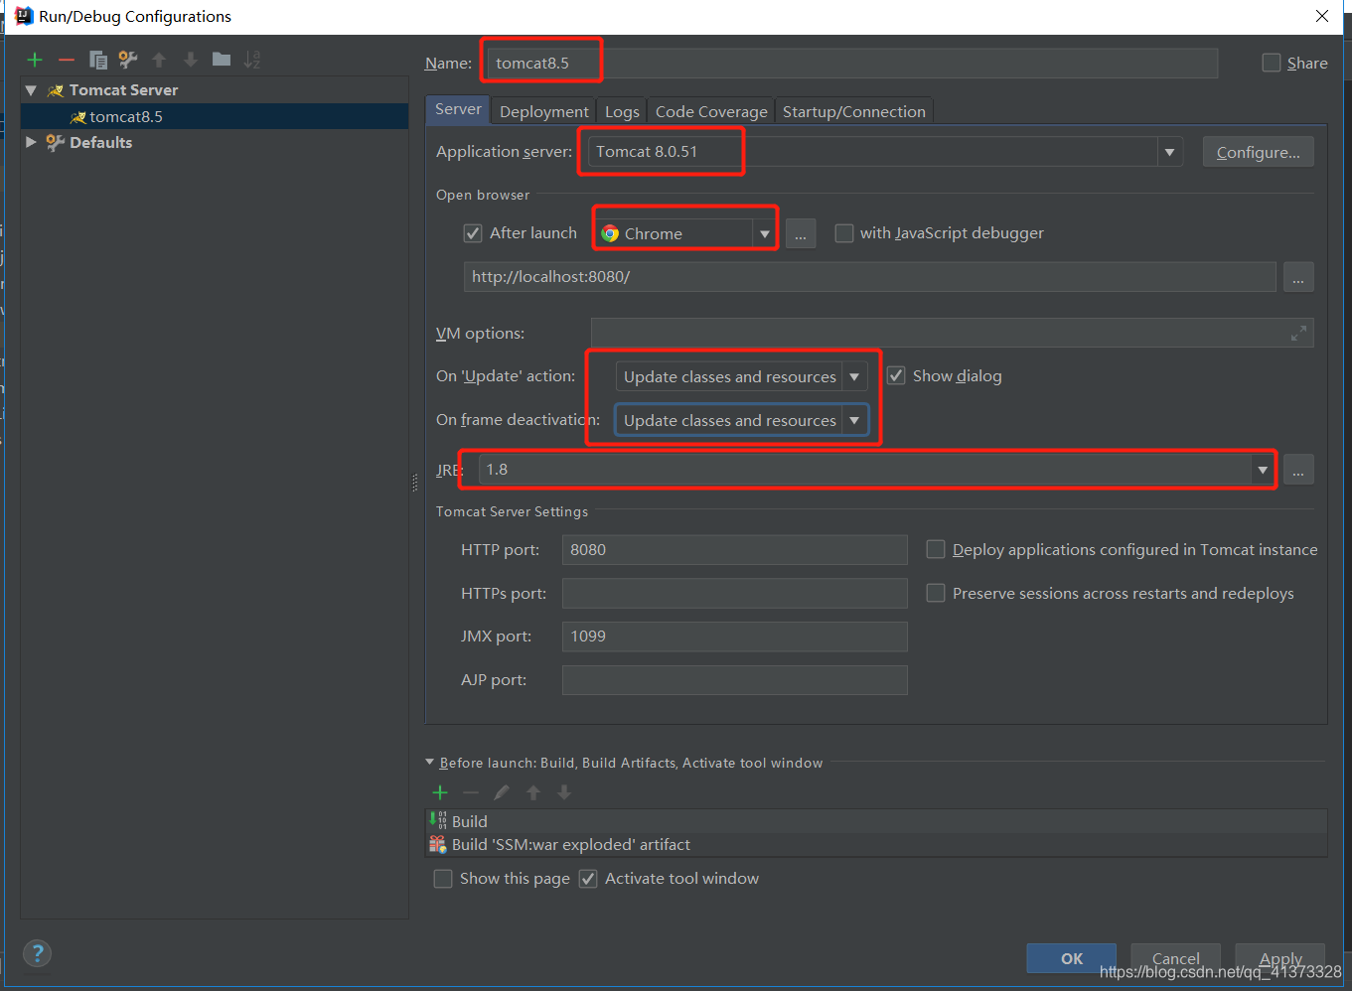Close the Run/Debug Configurations dialog

click(x=1322, y=16)
